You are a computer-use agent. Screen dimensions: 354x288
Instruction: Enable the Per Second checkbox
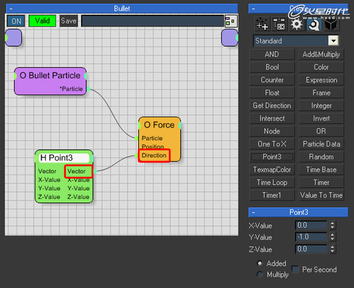tap(295, 269)
